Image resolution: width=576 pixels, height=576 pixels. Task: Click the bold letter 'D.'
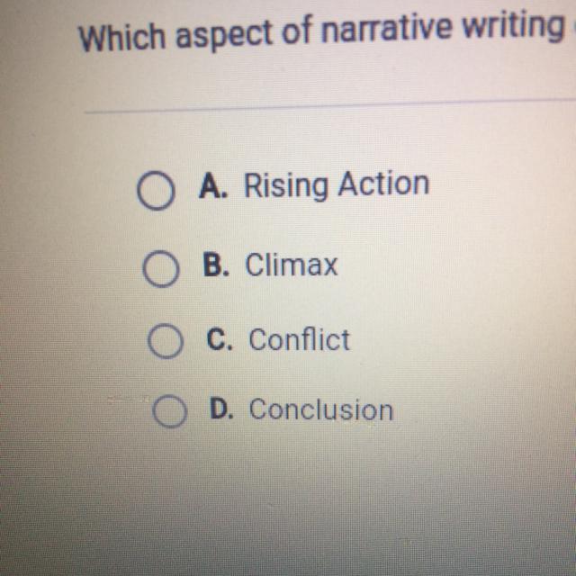point(224,409)
